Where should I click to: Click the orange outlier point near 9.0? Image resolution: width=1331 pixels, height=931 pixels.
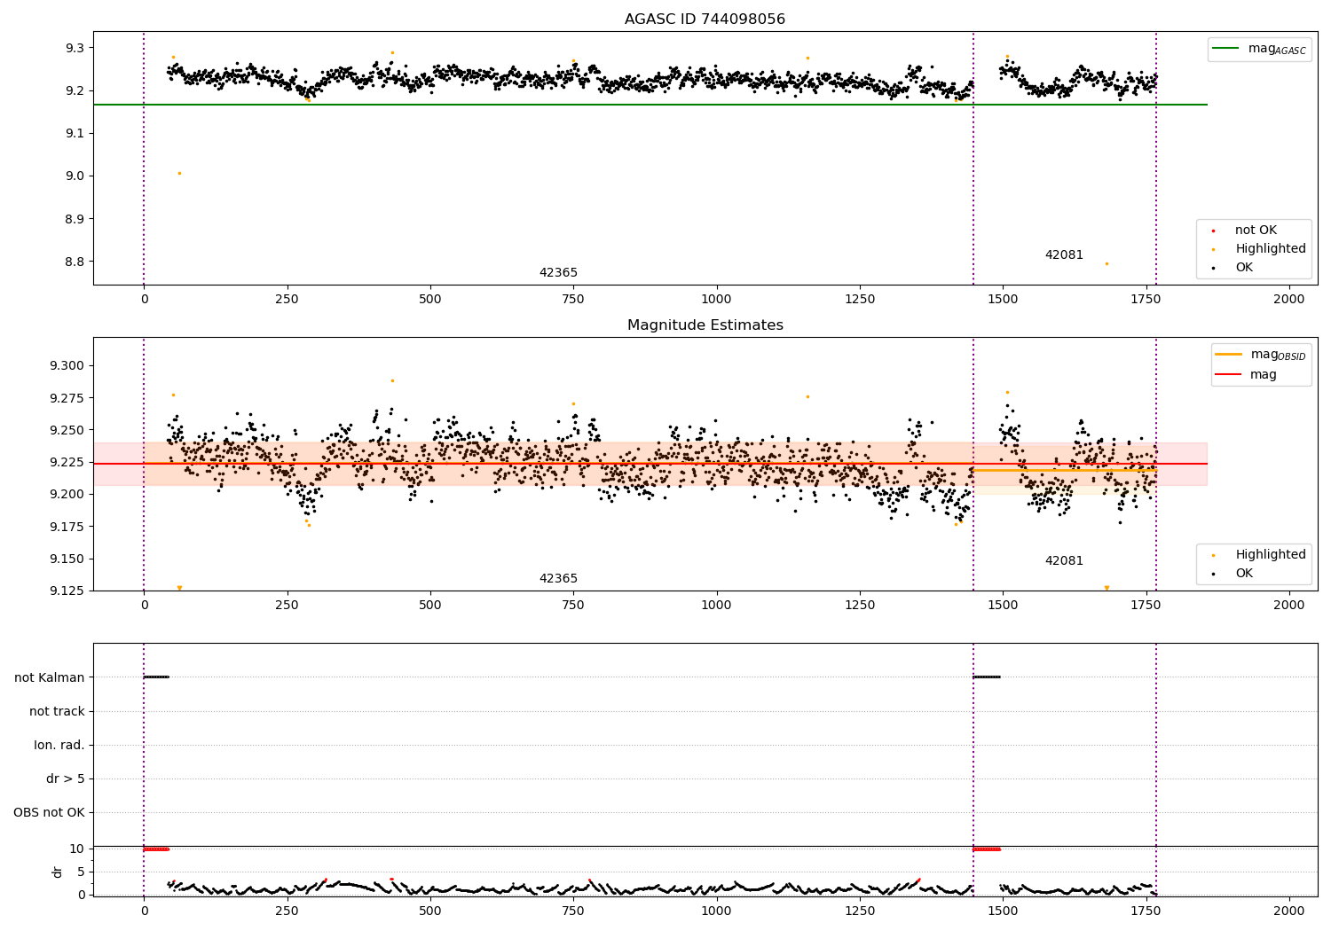coord(179,174)
